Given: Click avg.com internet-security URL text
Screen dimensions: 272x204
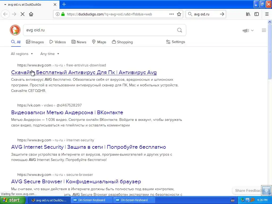Looking at the screenshot, I should 56,140.
